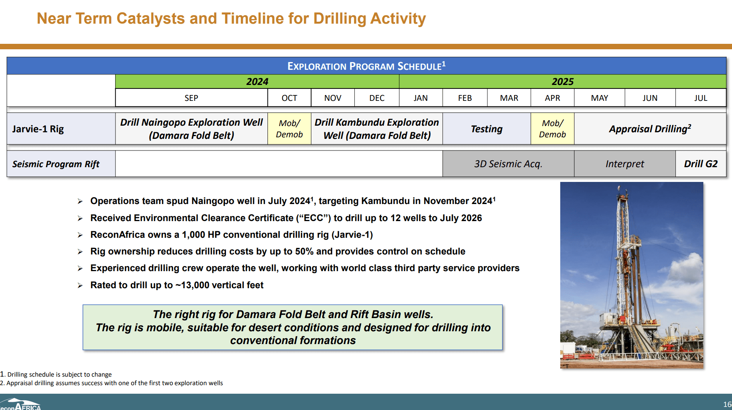Click the 2024 column header
Viewport: 732px width, 410px height.
tap(257, 81)
